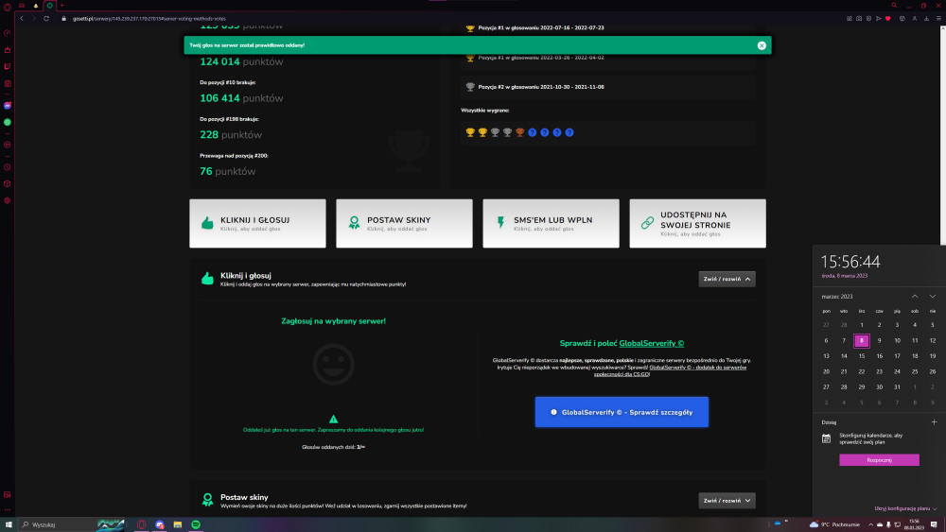Open a new browser tab
The image size is (946, 532).
tap(62, 6)
